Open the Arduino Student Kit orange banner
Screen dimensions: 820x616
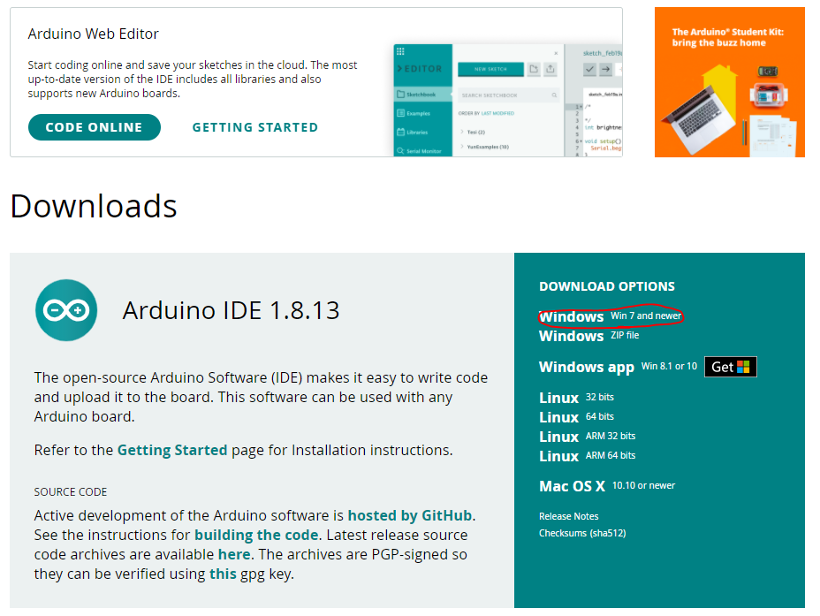click(730, 82)
